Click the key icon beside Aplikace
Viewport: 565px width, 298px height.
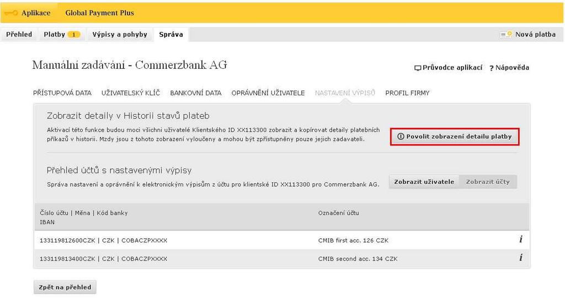pyautogui.click(x=11, y=13)
